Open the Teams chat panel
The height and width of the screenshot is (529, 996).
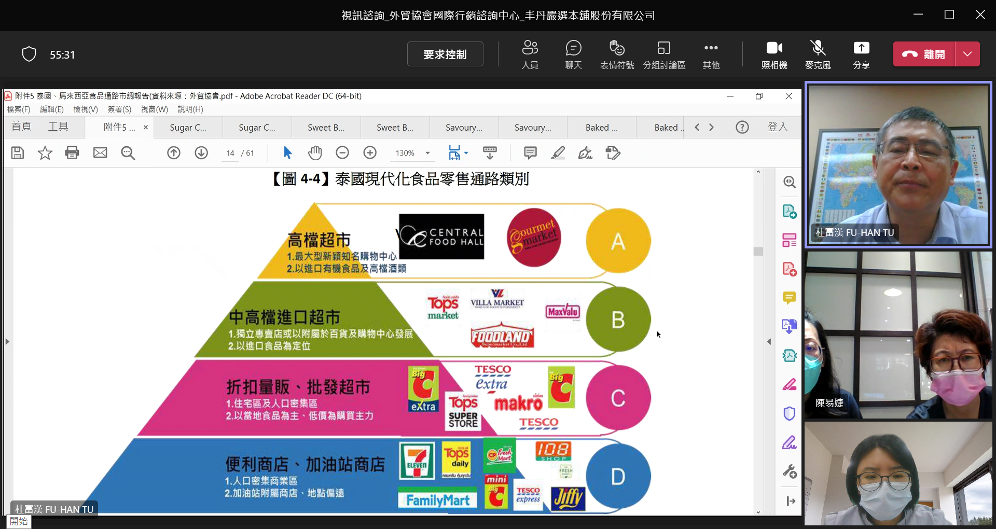pyautogui.click(x=573, y=54)
